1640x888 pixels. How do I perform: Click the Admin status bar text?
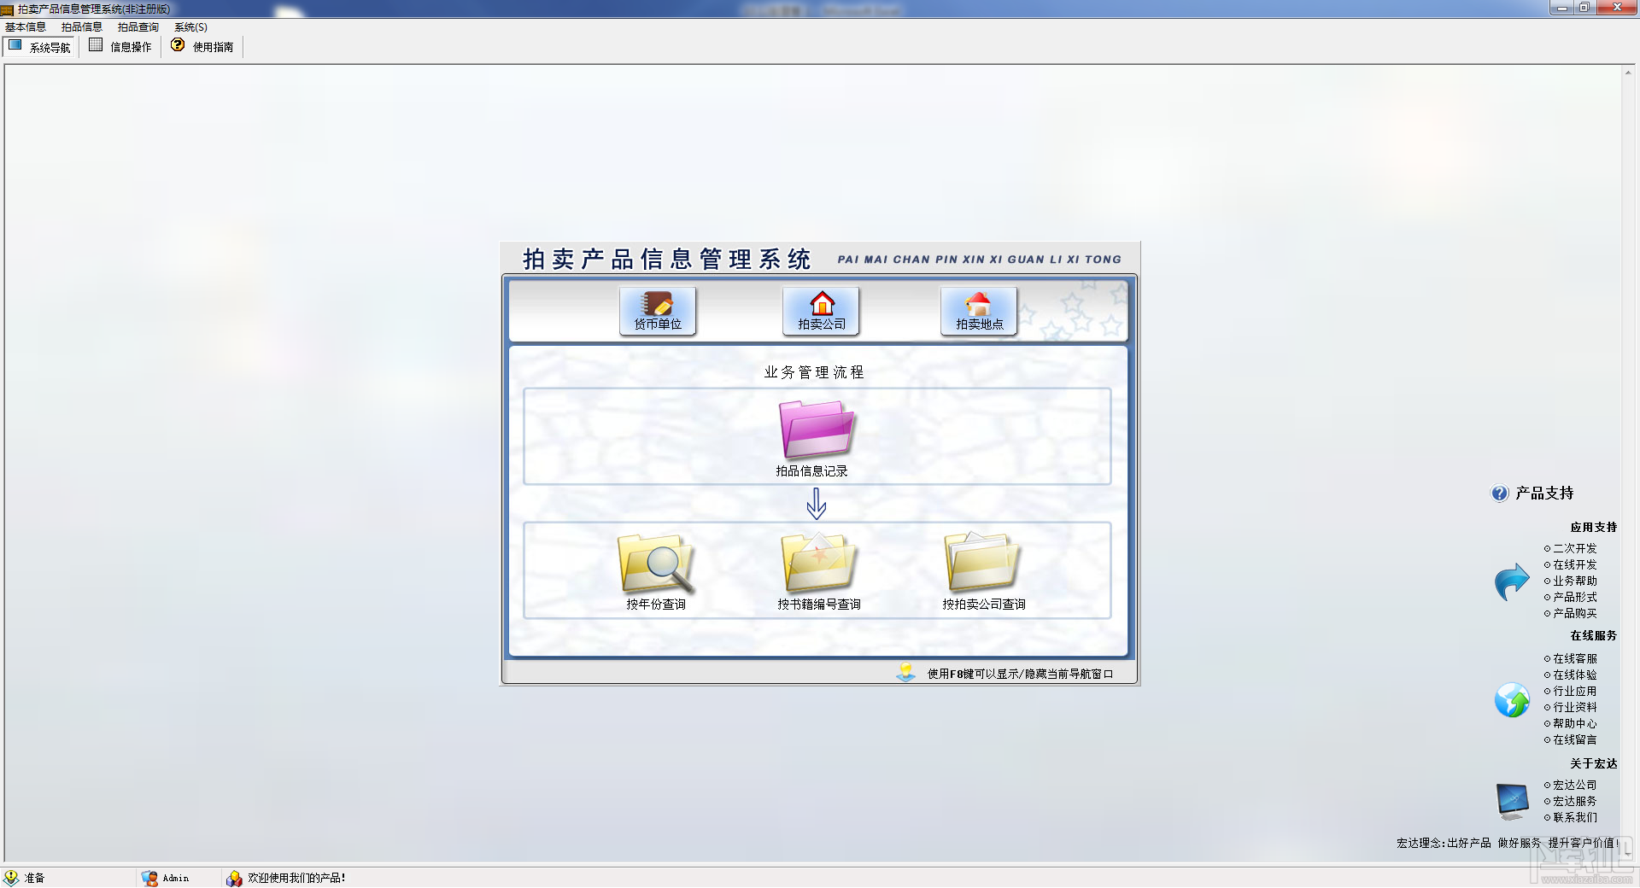[x=176, y=878]
